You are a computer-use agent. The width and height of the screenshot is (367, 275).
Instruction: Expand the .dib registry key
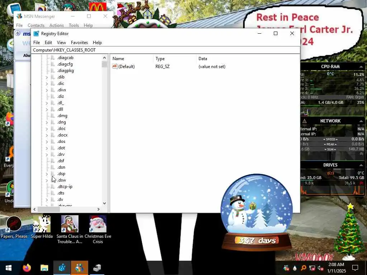tap(47, 77)
